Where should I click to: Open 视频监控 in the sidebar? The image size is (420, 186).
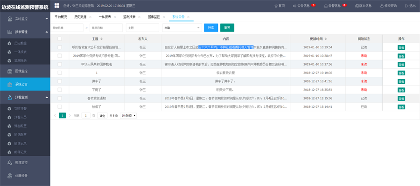25,162
